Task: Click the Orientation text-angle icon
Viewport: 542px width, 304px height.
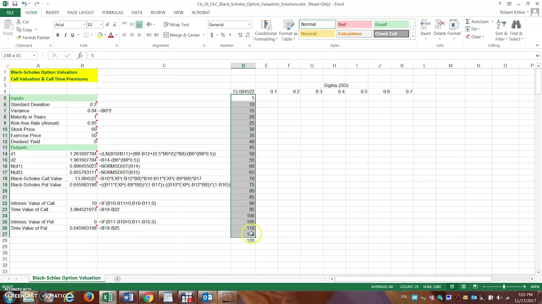Action: [150, 24]
